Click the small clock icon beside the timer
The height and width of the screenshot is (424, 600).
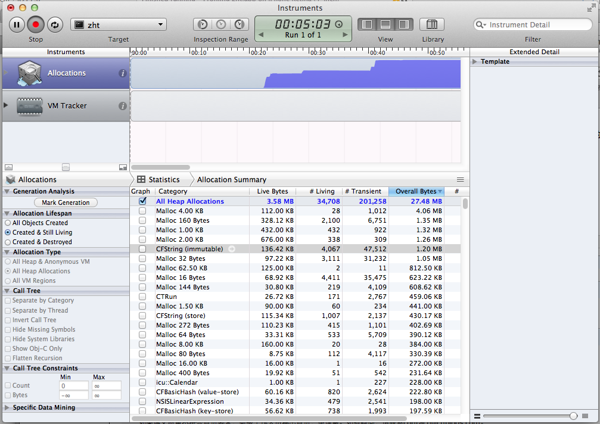click(338, 24)
